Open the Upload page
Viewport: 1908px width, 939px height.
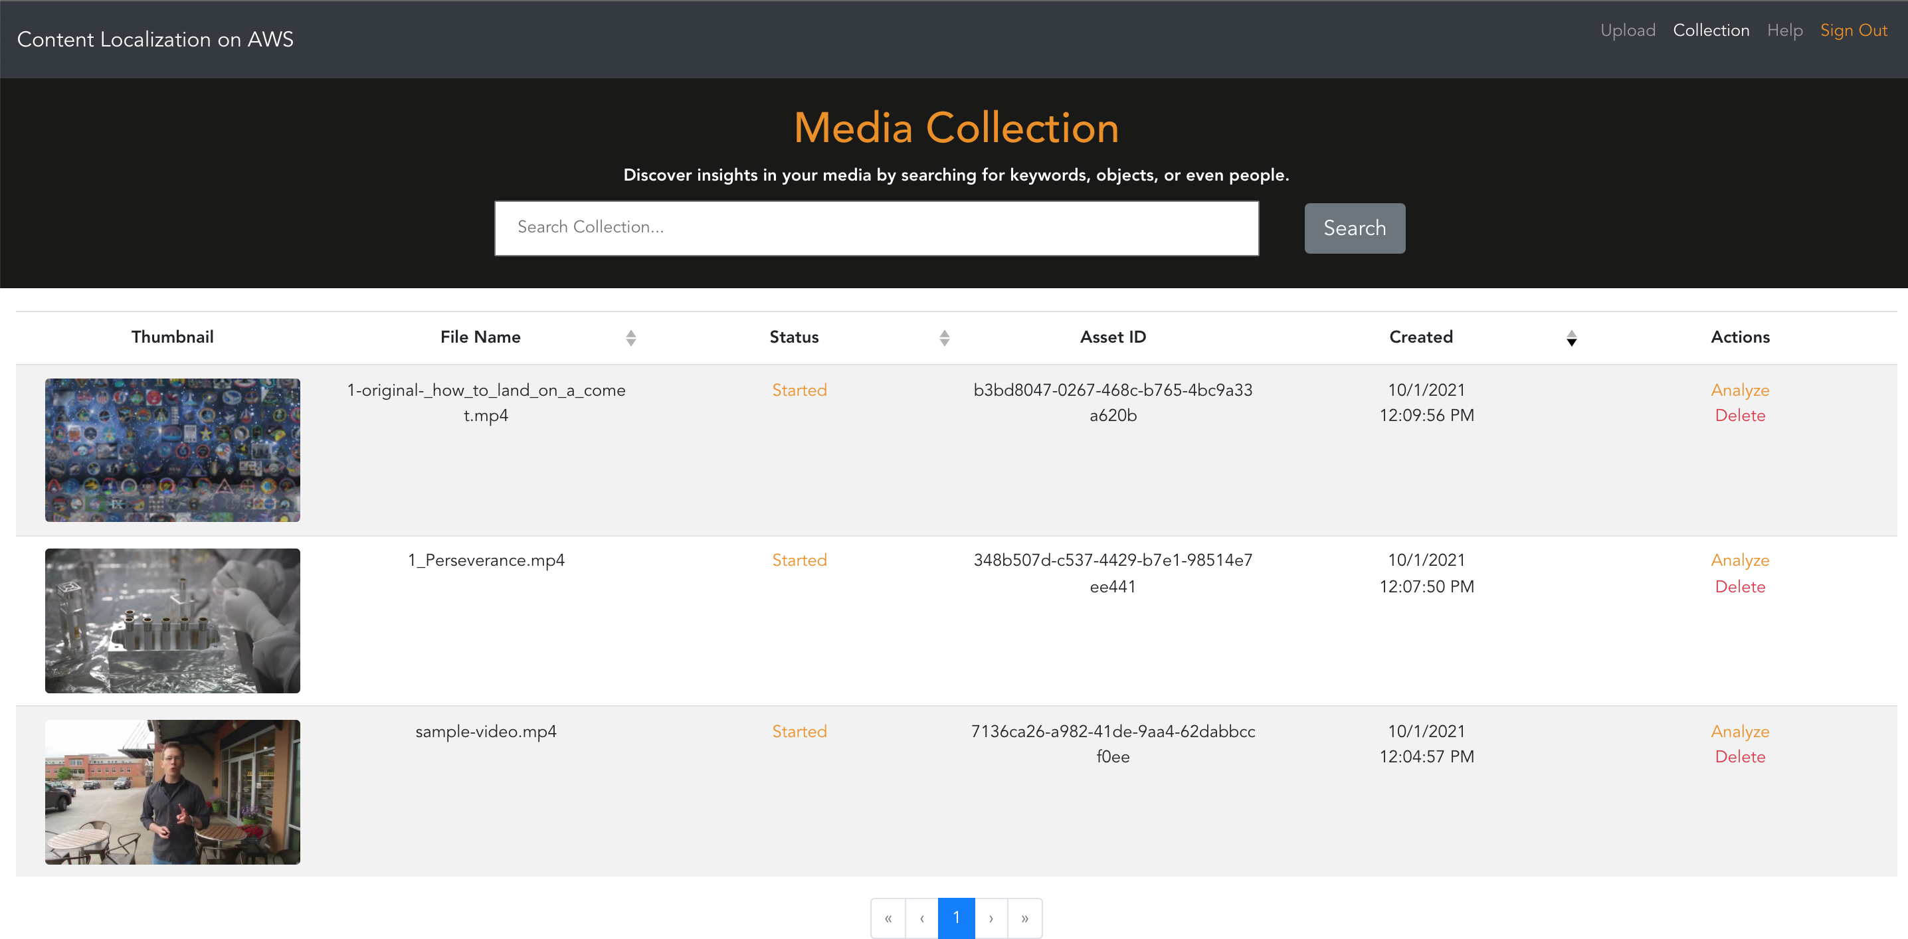tap(1627, 31)
